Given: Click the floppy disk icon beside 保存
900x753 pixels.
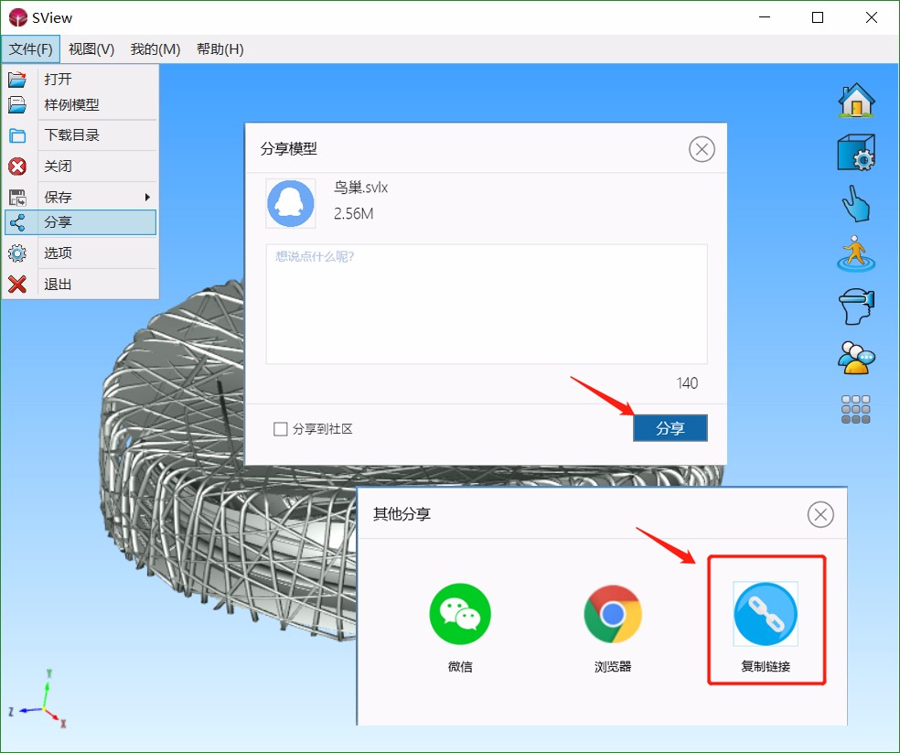Looking at the screenshot, I should pyautogui.click(x=17, y=198).
